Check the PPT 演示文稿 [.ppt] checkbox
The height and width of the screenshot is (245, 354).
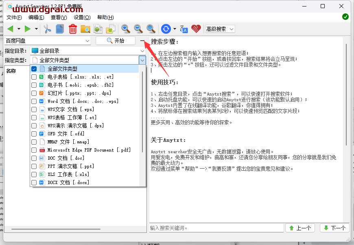coord(34,166)
